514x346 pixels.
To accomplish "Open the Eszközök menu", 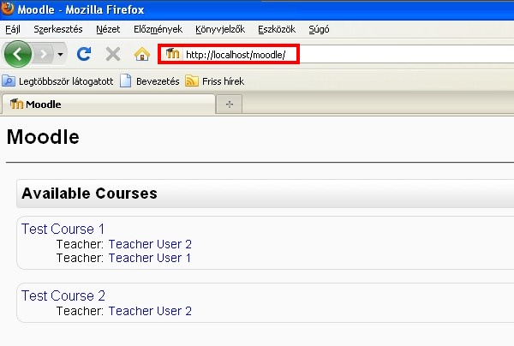I will coord(277,29).
